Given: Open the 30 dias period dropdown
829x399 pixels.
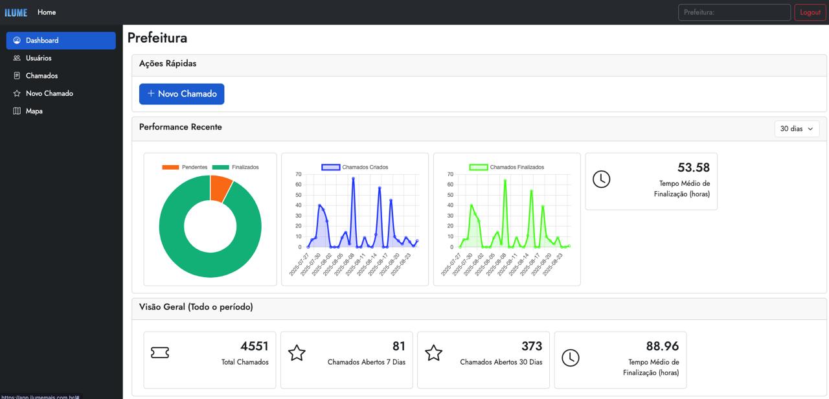Looking at the screenshot, I should [x=796, y=128].
